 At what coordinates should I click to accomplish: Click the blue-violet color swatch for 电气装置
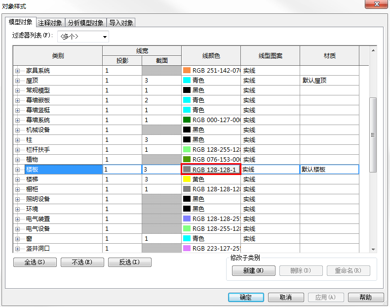tap(187, 219)
